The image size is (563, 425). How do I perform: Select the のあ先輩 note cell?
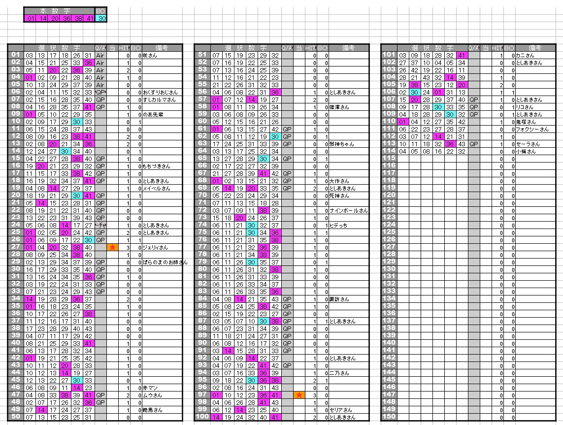[x=162, y=115]
